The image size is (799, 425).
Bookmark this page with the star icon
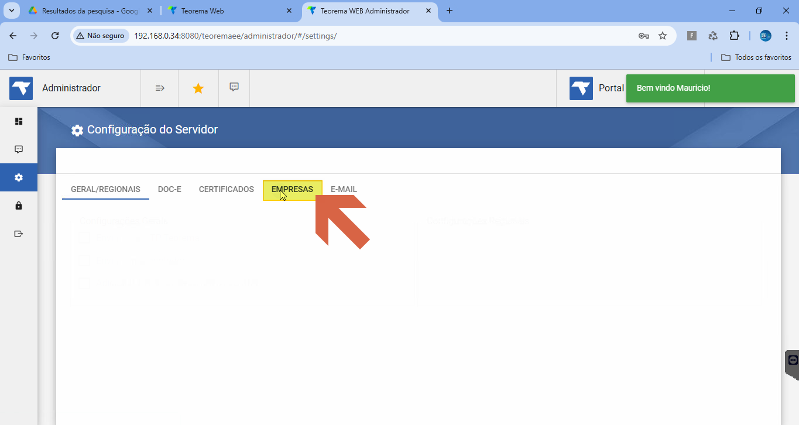[663, 36]
